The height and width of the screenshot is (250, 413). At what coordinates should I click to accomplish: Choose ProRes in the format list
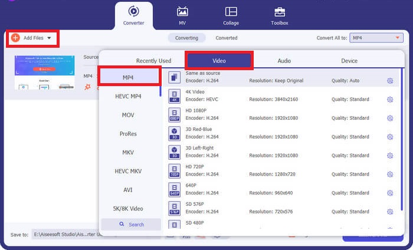pyautogui.click(x=128, y=134)
